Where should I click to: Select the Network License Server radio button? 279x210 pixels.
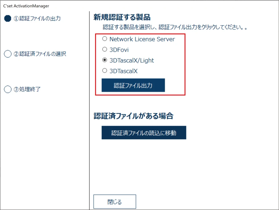coord(105,39)
